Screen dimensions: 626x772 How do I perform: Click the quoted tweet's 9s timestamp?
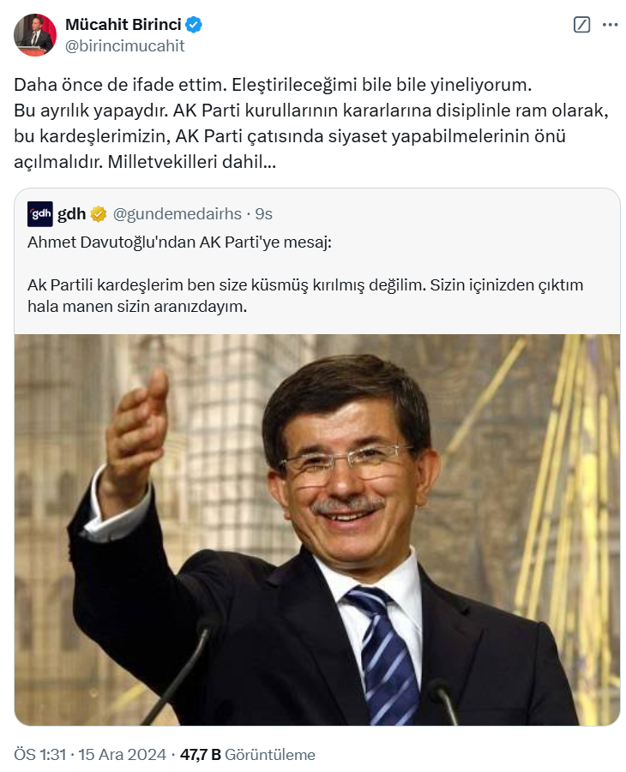[x=264, y=213]
